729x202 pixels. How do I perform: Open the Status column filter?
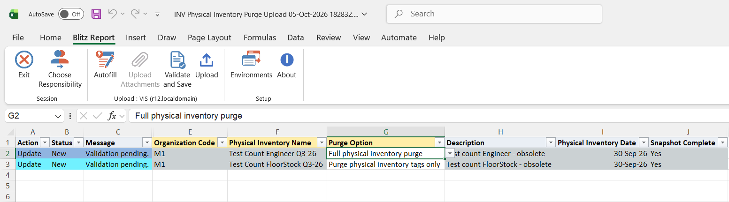pos(78,142)
